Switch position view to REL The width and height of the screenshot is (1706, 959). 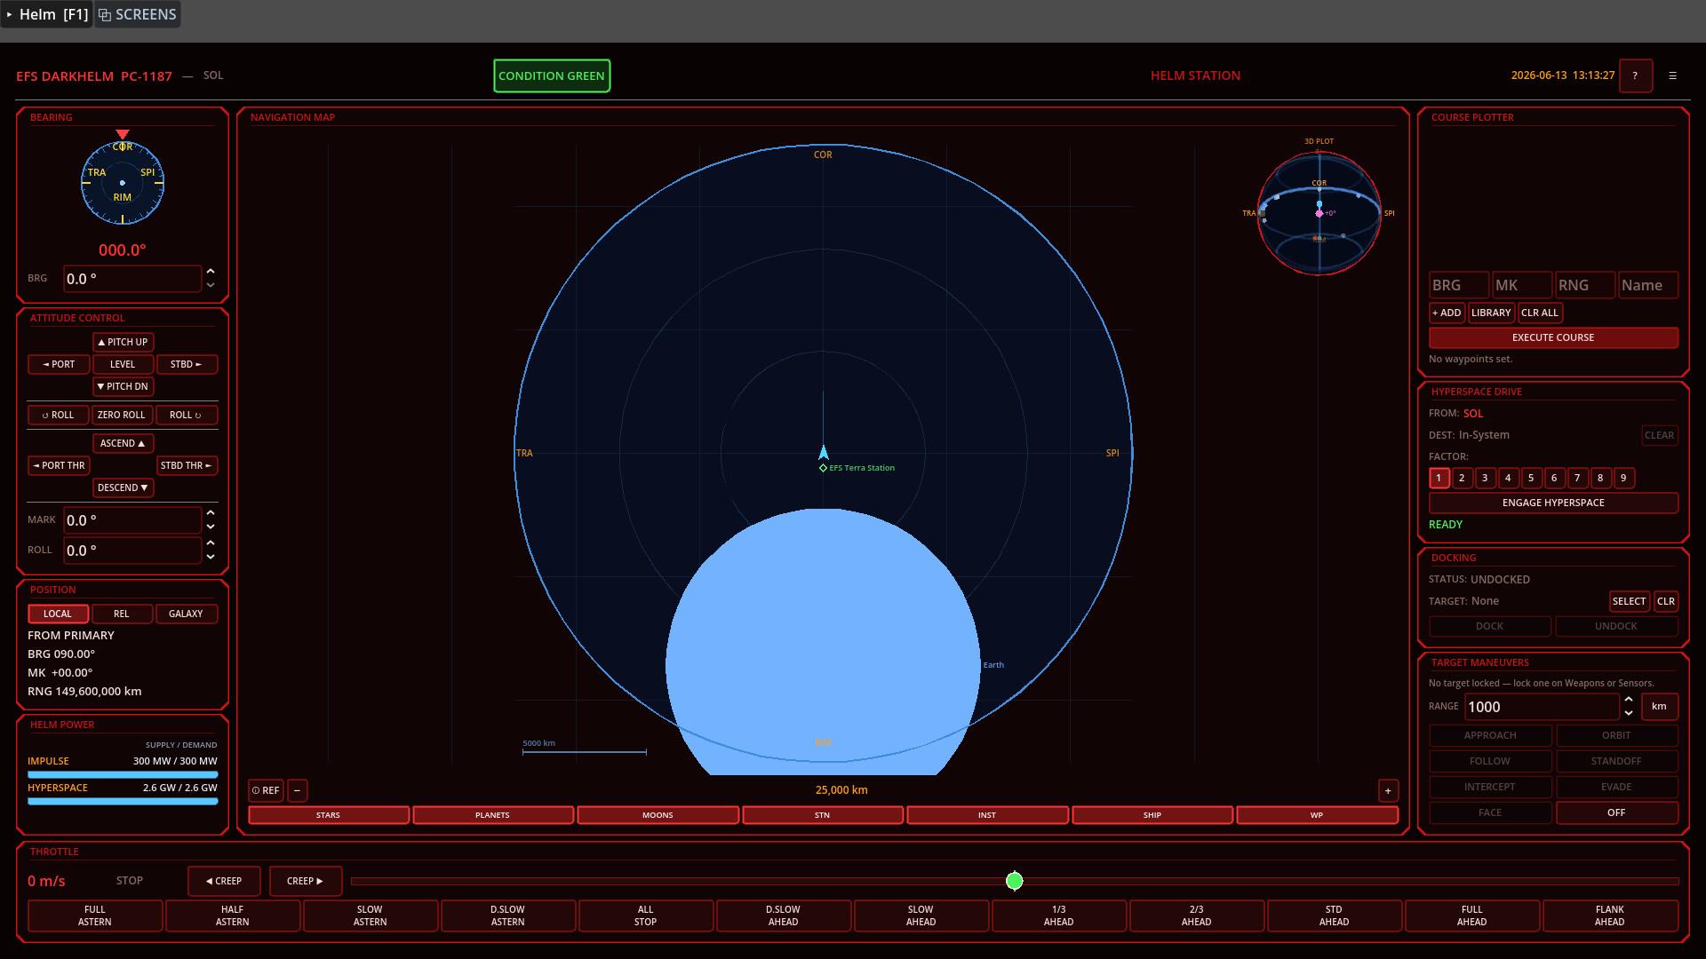[x=123, y=614]
